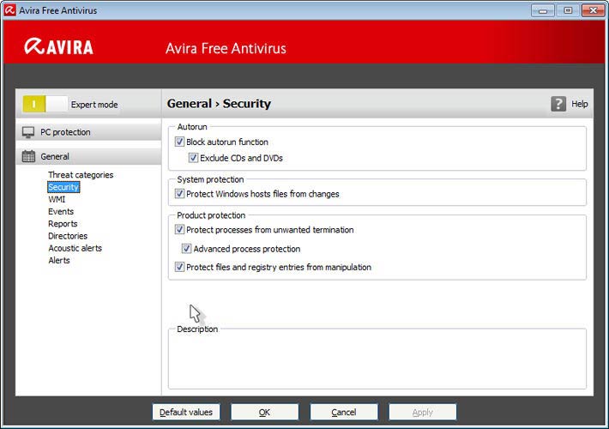Screen dimensions: 609x429
Task: Click the PC protection monitor icon
Action: (28, 132)
